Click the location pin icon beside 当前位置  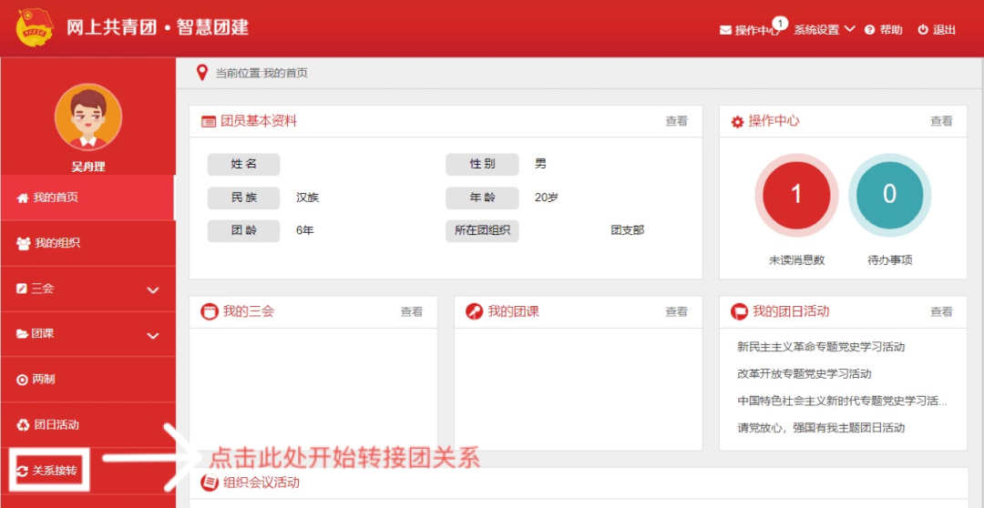click(202, 73)
